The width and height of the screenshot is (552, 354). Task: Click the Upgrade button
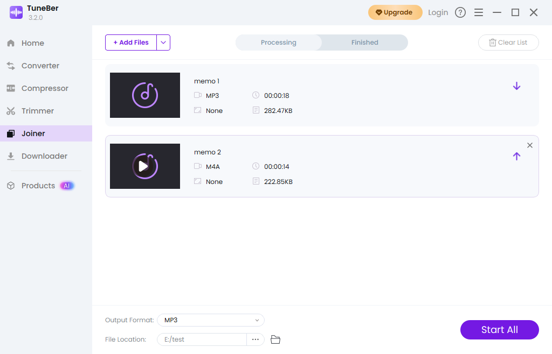click(x=395, y=12)
